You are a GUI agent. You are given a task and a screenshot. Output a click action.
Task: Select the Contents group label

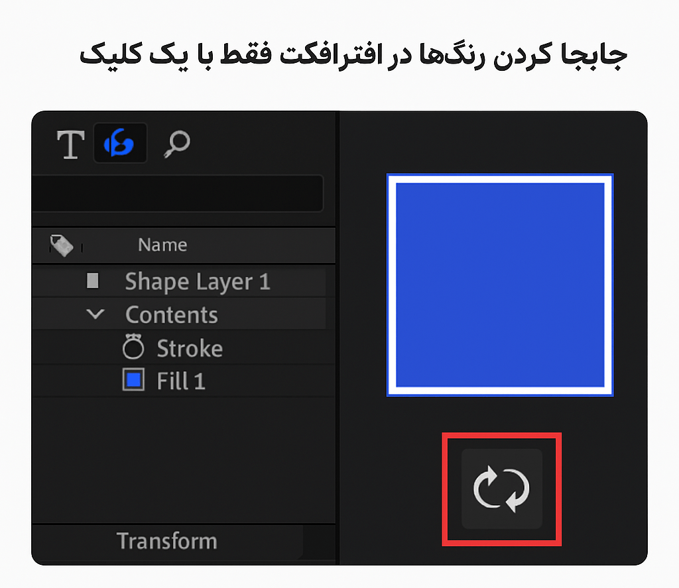coord(172,315)
